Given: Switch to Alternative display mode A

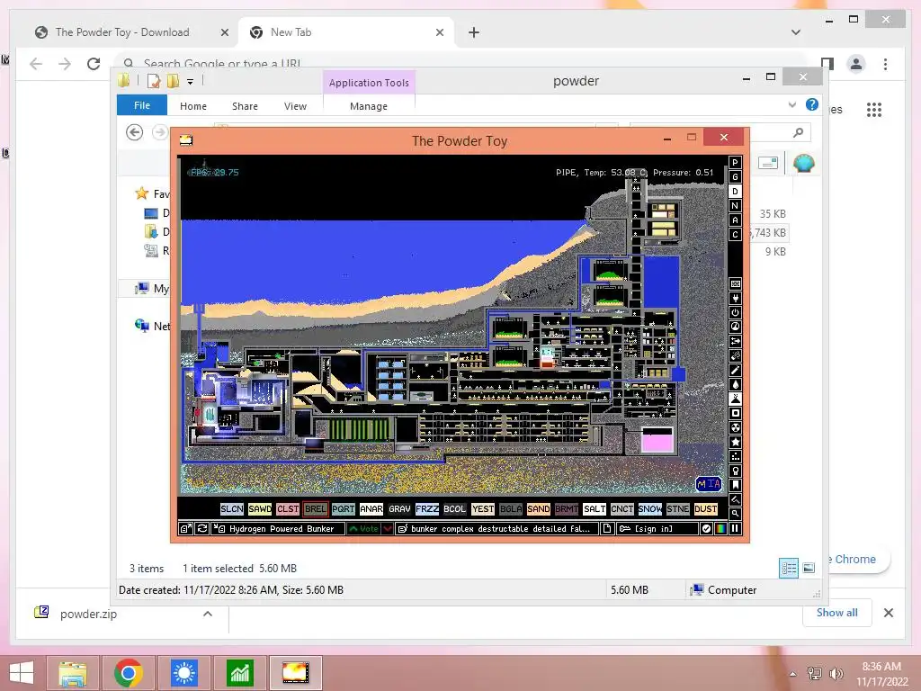Looking at the screenshot, I should click(x=735, y=220).
